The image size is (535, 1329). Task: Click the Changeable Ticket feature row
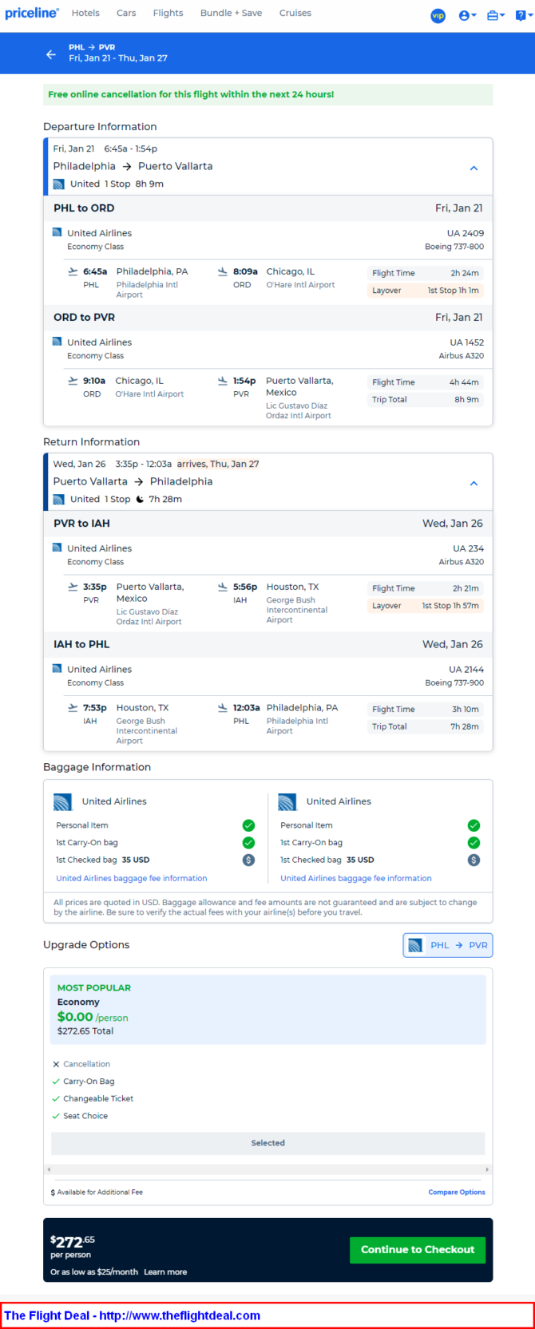pos(93,1099)
